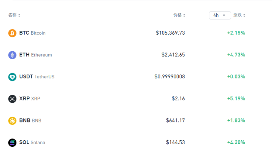Sort by price using the 价格 arrows

(184, 15)
